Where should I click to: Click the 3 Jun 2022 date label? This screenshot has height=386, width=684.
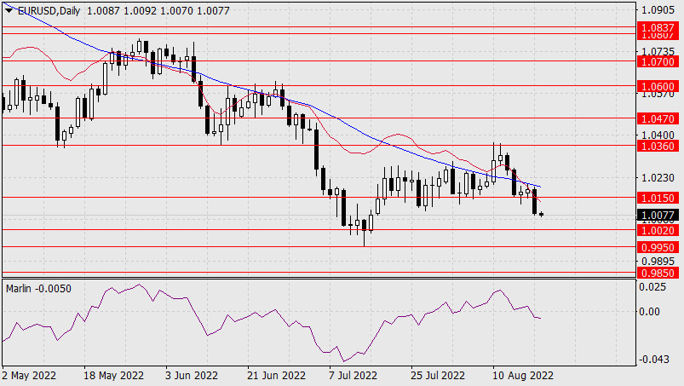pyautogui.click(x=191, y=376)
